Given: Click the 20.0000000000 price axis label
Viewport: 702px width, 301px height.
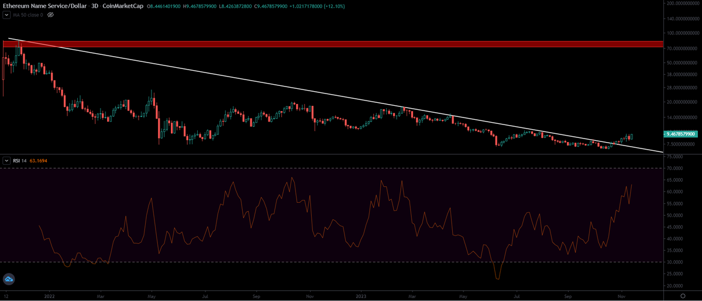Looking at the screenshot, I should coord(682,102).
